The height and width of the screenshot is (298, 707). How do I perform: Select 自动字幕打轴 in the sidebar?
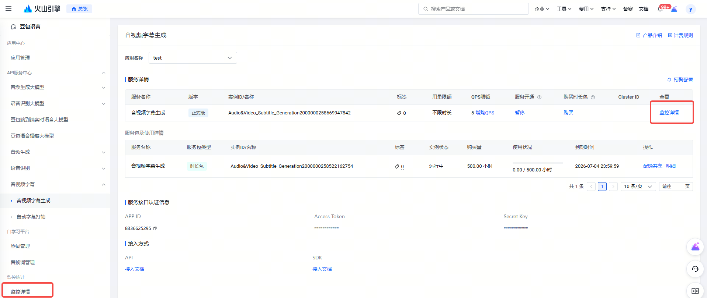click(x=31, y=217)
